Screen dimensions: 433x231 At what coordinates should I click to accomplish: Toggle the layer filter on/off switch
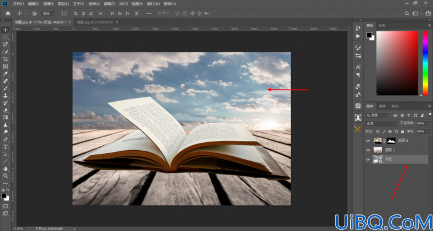point(430,115)
